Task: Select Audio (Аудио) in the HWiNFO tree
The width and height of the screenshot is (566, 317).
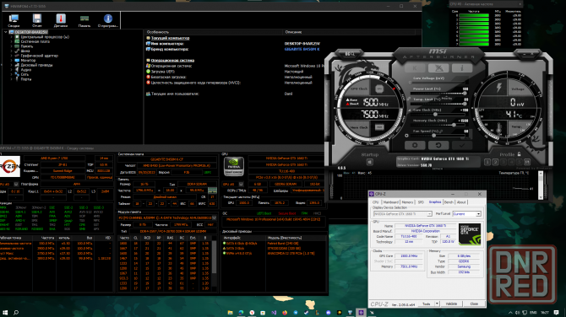Action: (25, 69)
